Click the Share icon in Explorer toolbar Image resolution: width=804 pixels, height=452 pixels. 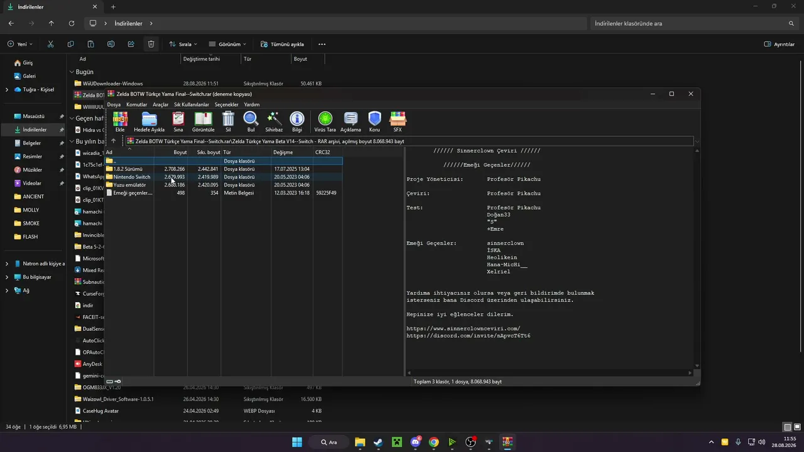click(x=131, y=44)
